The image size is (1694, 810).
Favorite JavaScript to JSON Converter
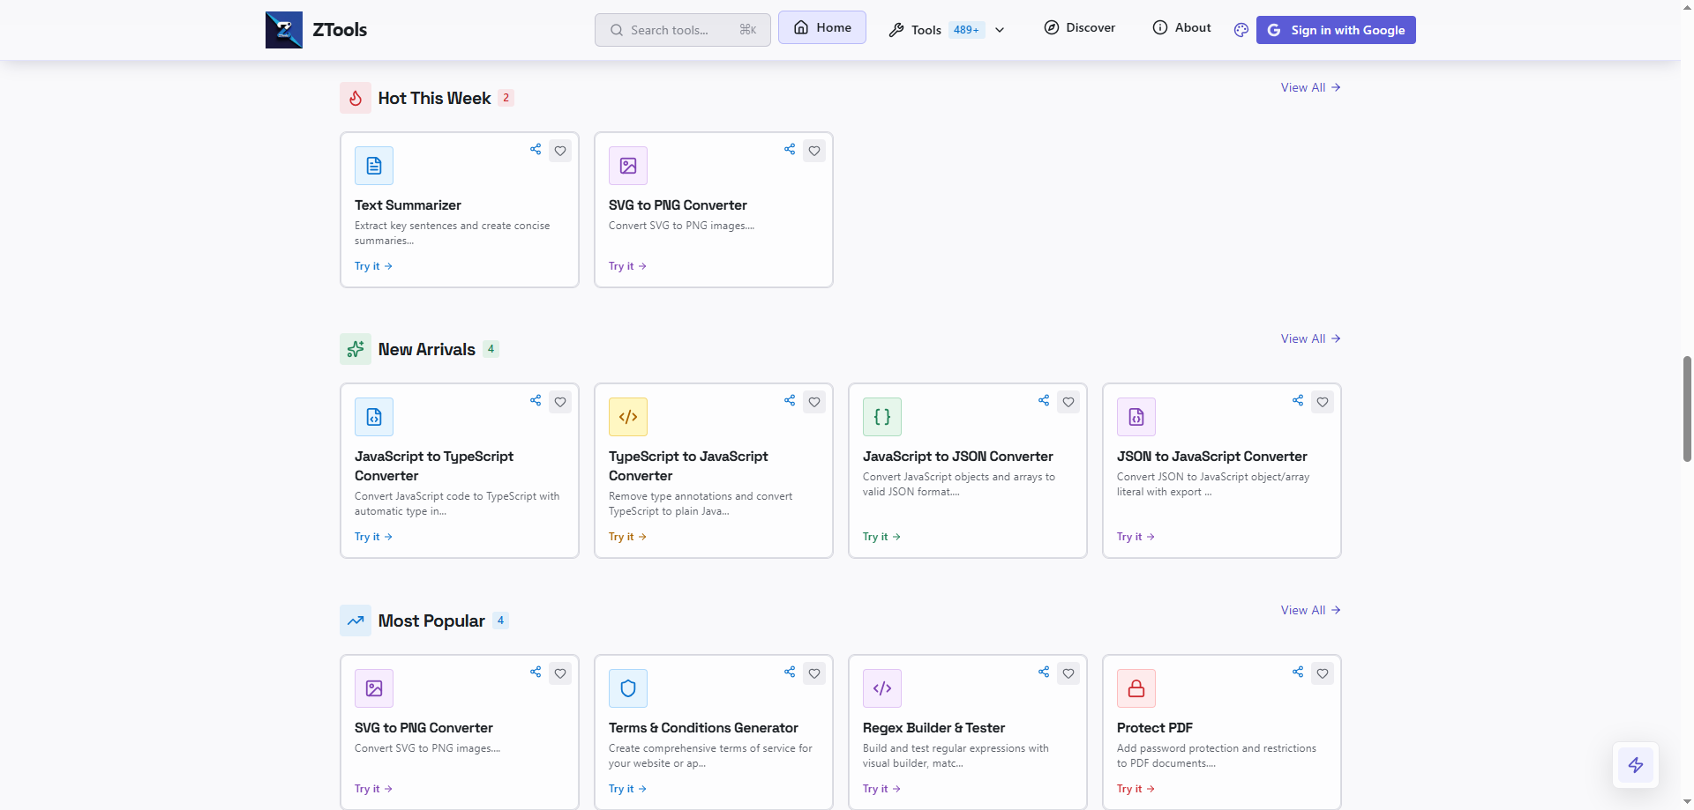click(1068, 402)
